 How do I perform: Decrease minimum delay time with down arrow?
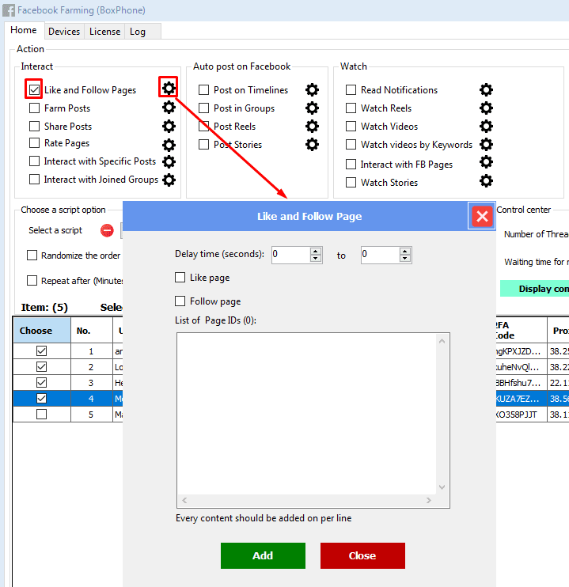click(316, 259)
